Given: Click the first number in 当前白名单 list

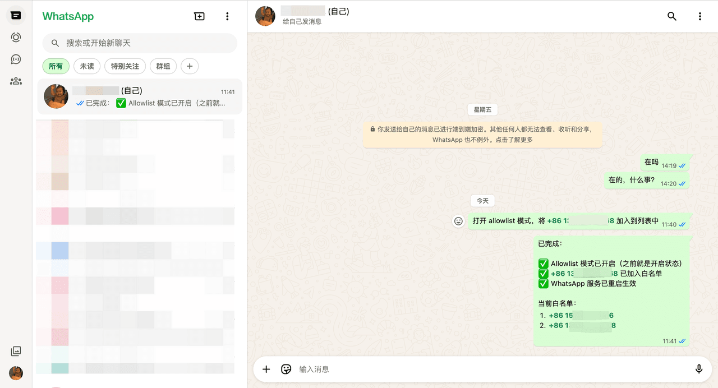Looking at the screenshot, I should (581, 315).
